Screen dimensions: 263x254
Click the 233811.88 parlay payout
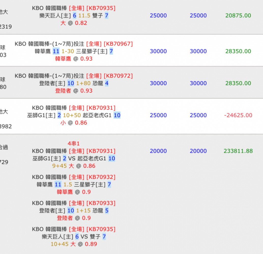[x=238, y=151]
